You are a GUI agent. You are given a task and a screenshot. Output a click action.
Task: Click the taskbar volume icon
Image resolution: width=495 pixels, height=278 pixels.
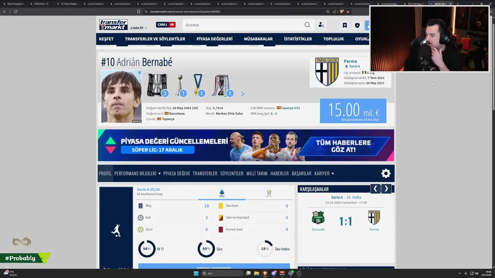pos(476,273)
